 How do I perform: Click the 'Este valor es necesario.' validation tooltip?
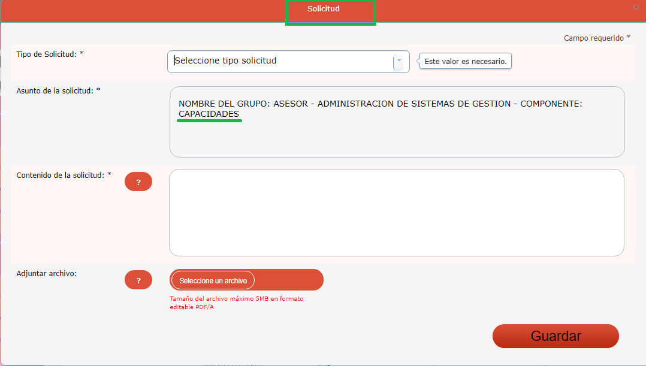click(x=466, y=62)
